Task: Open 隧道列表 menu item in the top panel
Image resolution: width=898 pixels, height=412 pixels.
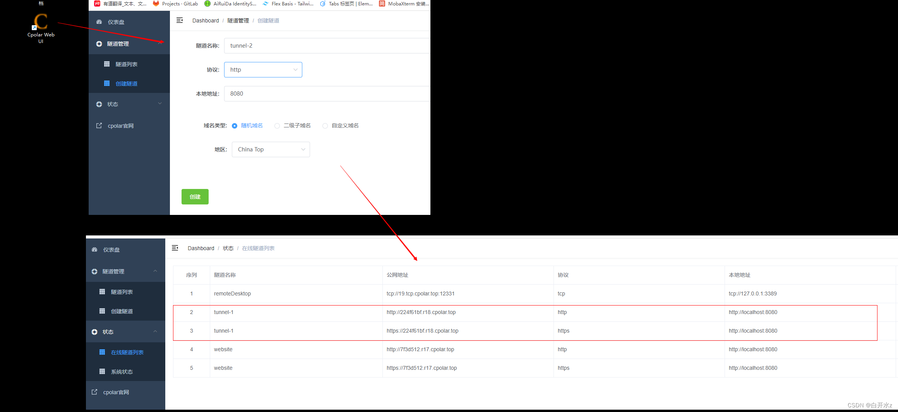Action: click(x=129, y=64)
